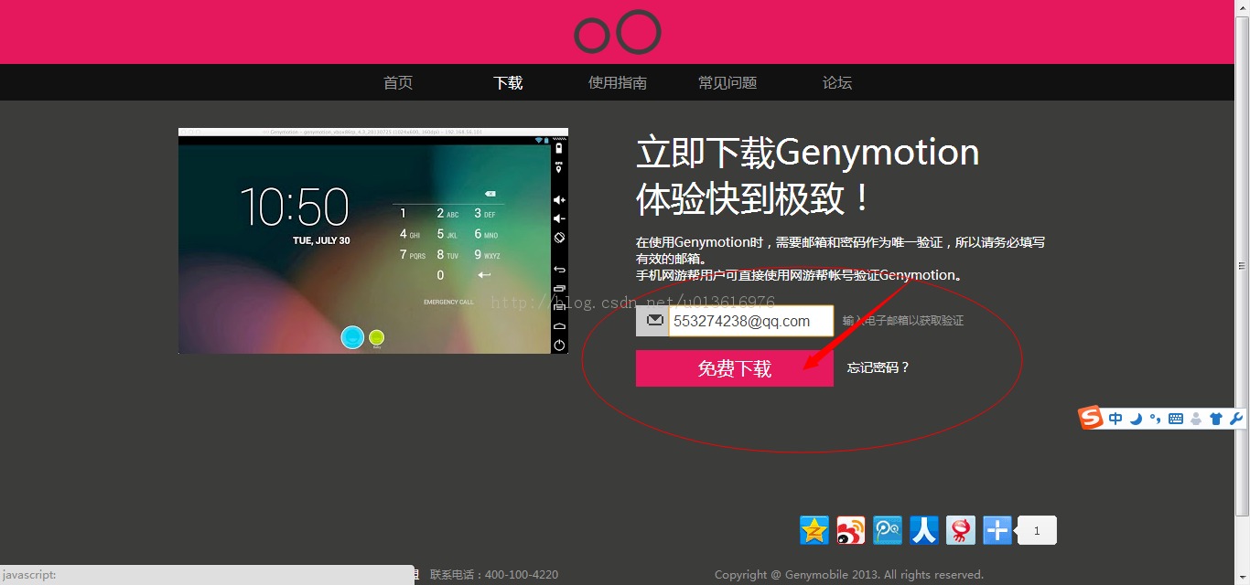The height and width of the screenshot is (585, 1250).
Task: Open more share options with the plus icon
Action: [997, 530]
